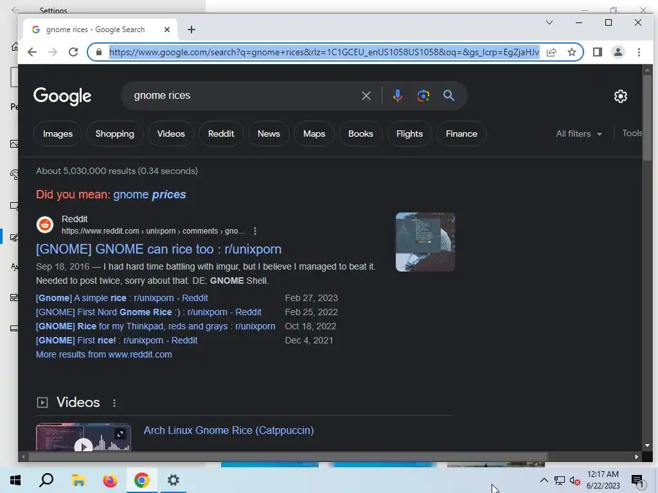Open 'Rice for my Thinkpad' link
Image resolution: width=658 pixels, height=493 pixels.
click(156, 326)
